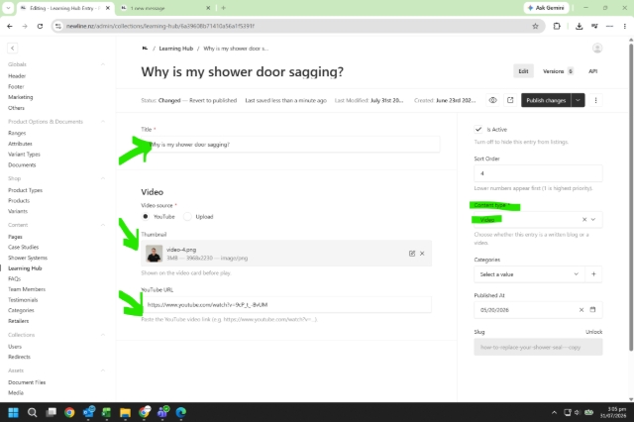Open Windows search on the taskbar
The image size is (634, 422).
click(x=32, y=412)
